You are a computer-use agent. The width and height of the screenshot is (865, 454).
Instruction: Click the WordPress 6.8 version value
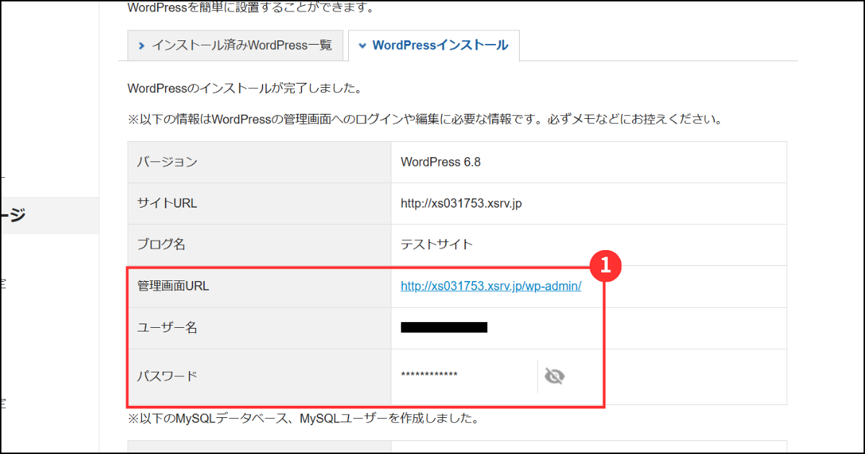click(440, 162)
